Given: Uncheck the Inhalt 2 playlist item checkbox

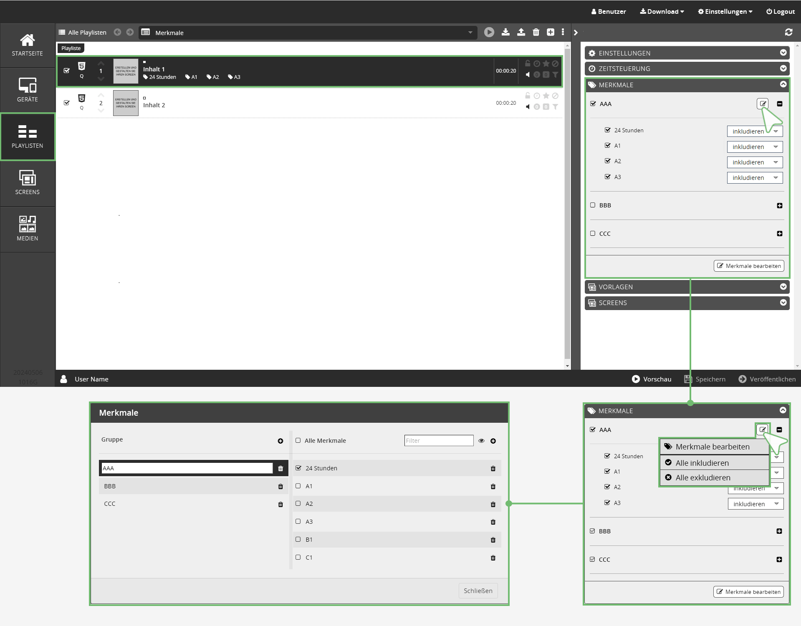Looking at the screenshot, I should (67, 103).
